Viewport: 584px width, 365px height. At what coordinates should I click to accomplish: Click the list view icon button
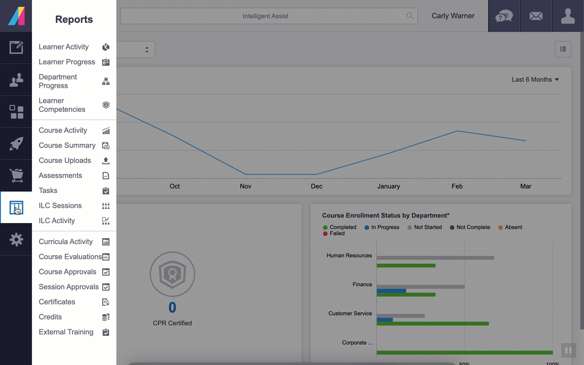[x=563, y=49]
